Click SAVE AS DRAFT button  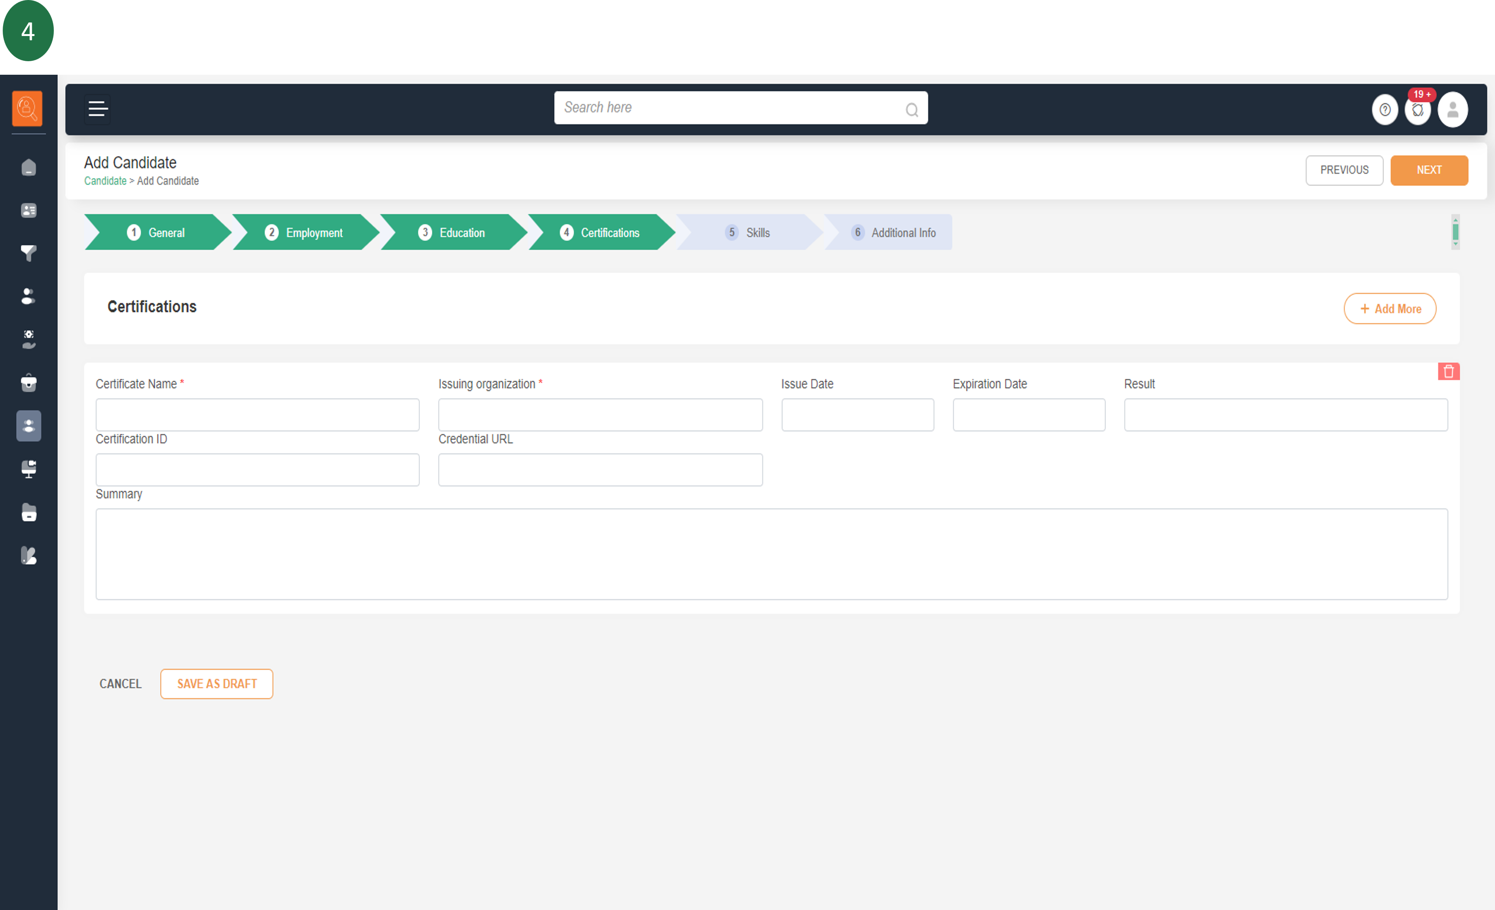pos(217,683)
